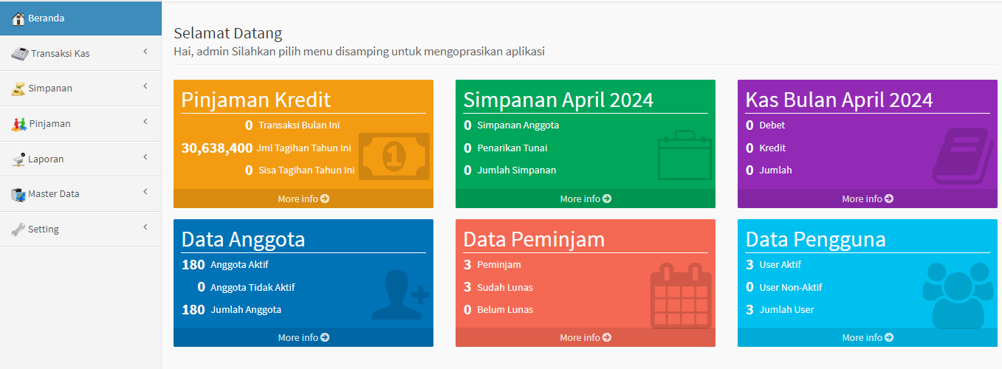Open the Master Data menu
Image resolution: width=1002 pixels, height=369 pixels.
[81, 194]
